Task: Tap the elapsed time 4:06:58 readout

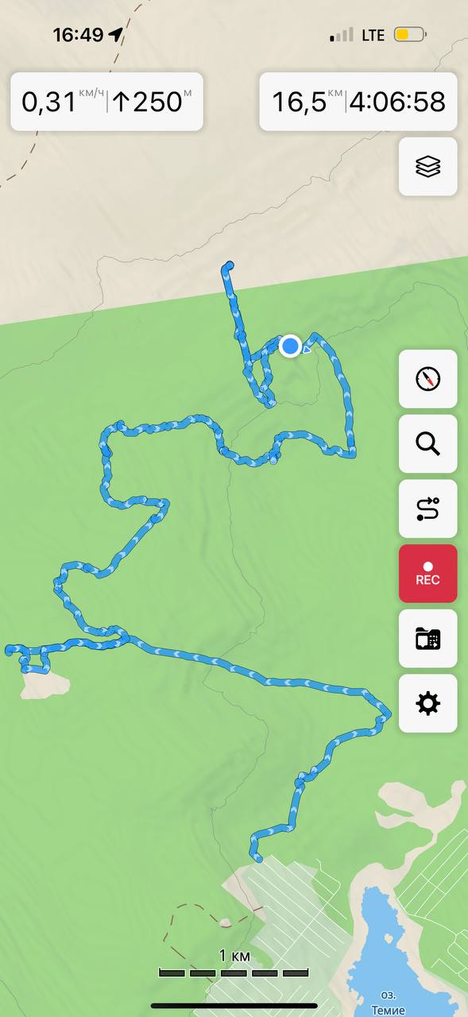Action: coord(398,102)
